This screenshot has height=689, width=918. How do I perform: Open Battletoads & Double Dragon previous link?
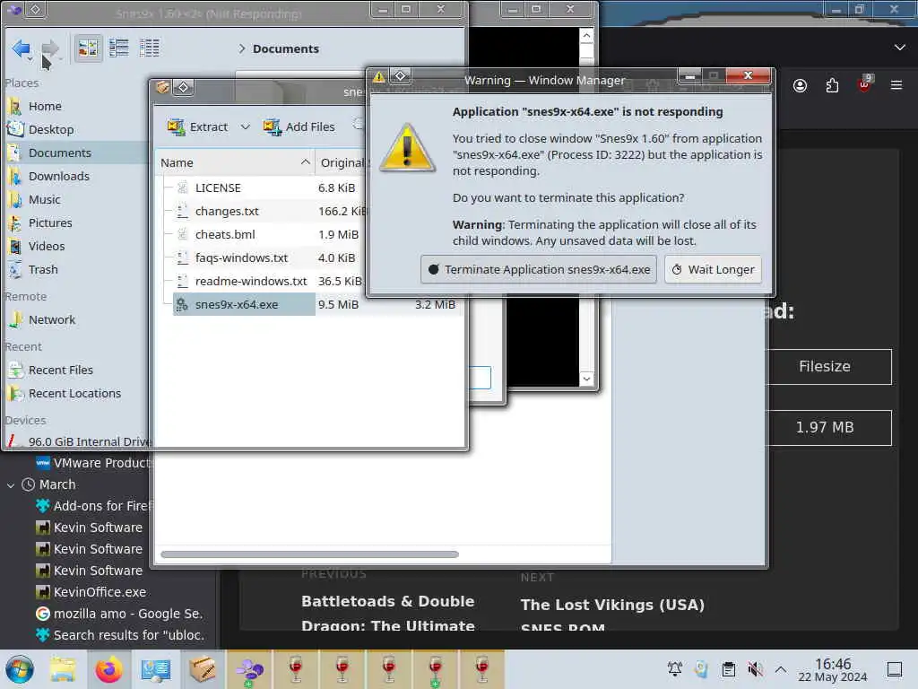pyautogui.click(x=388, y=613)
